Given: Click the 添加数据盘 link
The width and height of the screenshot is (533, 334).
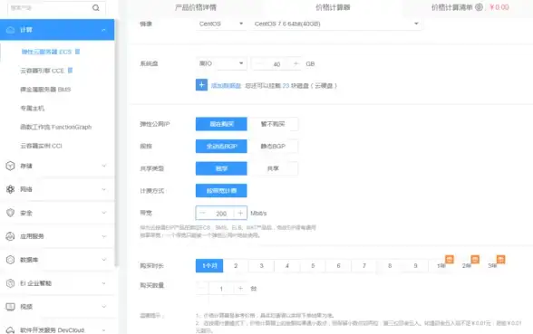Looking at the screenshot, I should (226, 85).
